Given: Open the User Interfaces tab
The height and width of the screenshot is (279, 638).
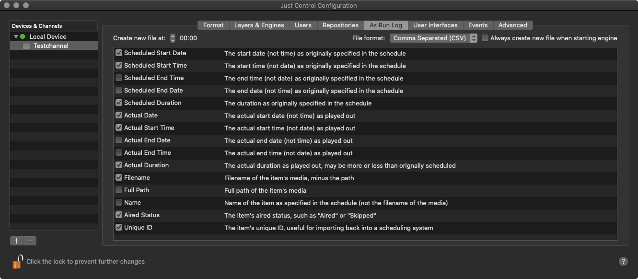Looking at the screenshot, I should click(x=435, y=25).
